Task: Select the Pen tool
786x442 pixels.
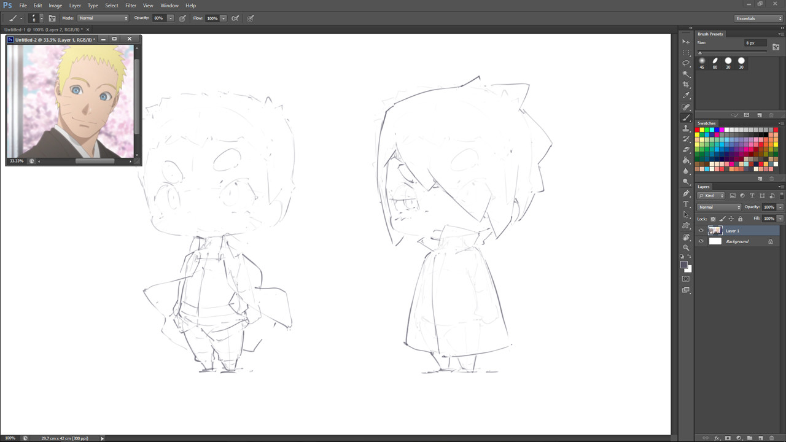Action: [x=686, y=193]
